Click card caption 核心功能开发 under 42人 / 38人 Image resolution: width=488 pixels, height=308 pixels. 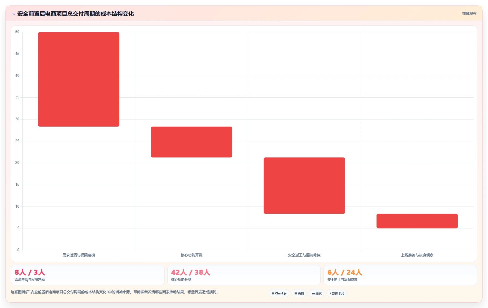(x=181, y=280)
